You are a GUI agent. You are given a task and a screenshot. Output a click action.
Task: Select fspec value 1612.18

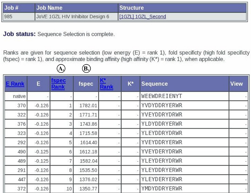88,152
